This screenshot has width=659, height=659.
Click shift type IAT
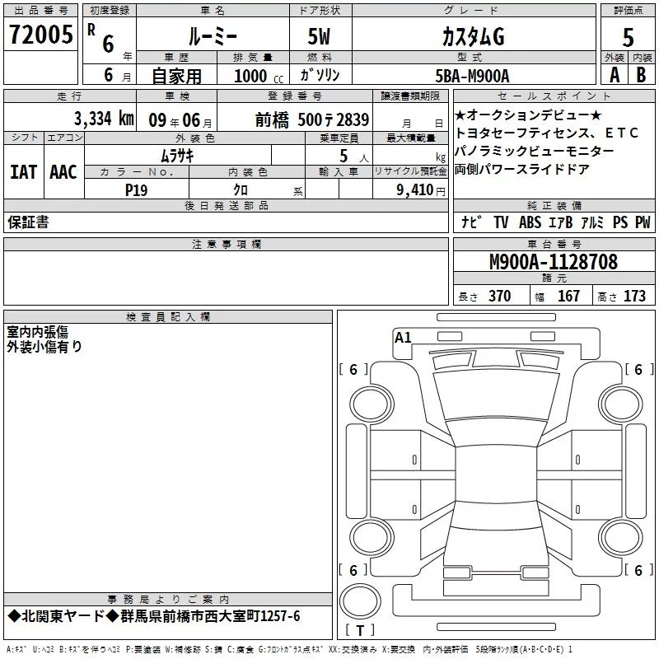[x=24, y=172]
